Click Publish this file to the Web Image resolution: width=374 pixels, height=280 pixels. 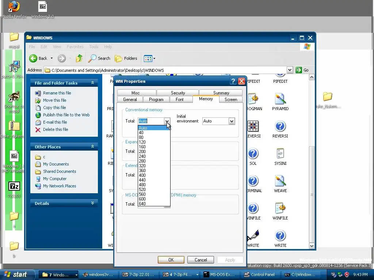(66, 115)
